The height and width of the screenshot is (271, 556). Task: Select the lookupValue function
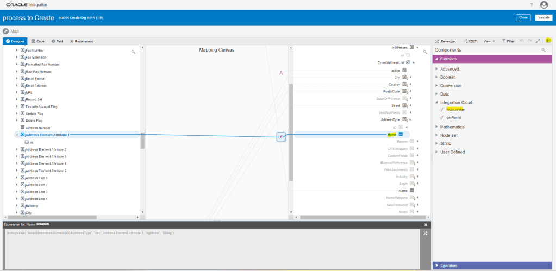coord(455,109)
